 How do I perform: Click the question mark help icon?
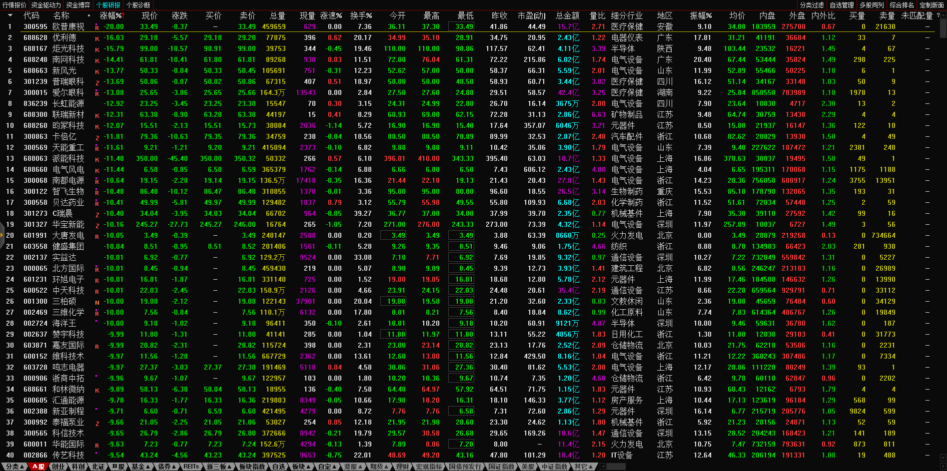point(938,15)
